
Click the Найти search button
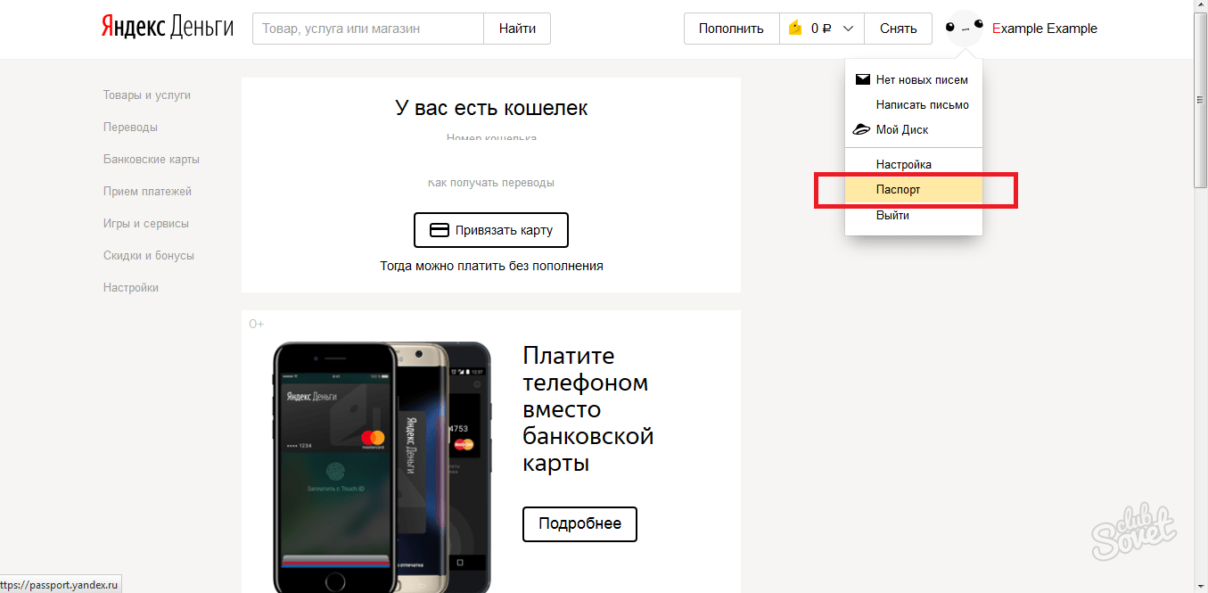click(x=517, y=29)
